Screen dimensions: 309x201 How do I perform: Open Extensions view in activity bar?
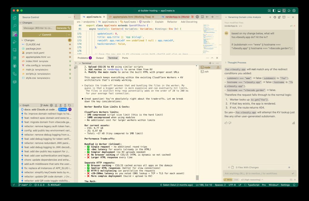15,58
